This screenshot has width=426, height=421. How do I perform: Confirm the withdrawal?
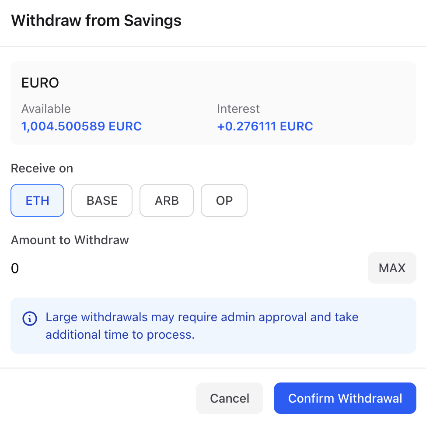tap(345, 398)
